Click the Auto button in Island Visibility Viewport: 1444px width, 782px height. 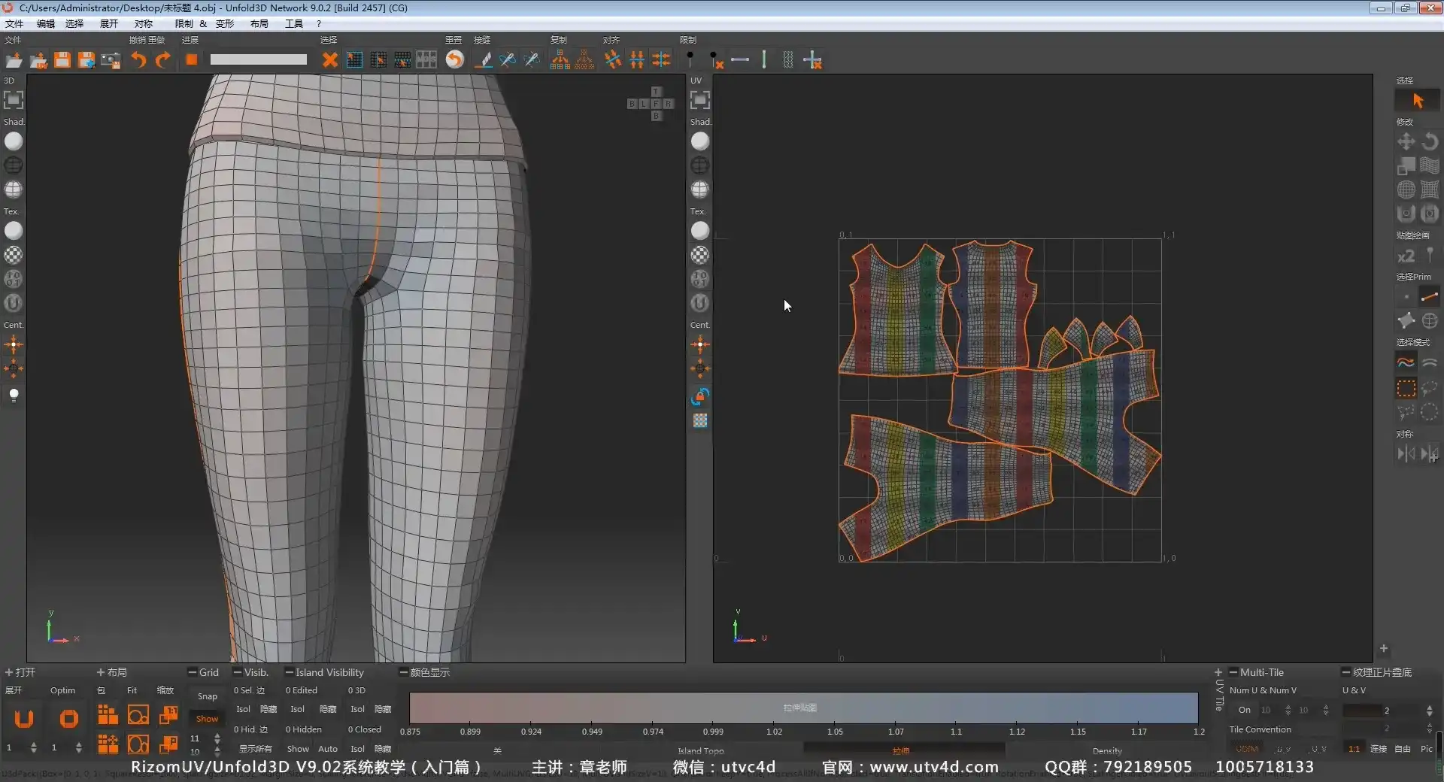[328, 749]
